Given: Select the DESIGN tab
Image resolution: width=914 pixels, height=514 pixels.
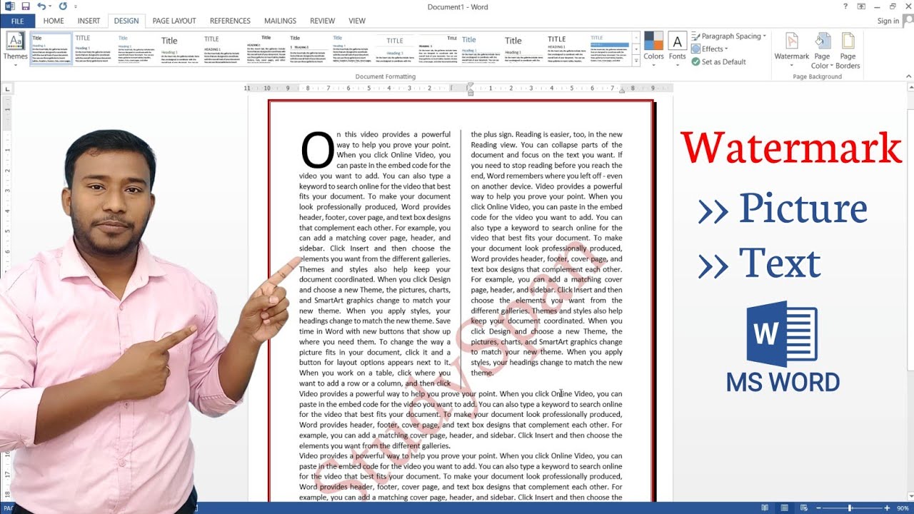Looking at the screenshot, I should click(x=127, y=21).
